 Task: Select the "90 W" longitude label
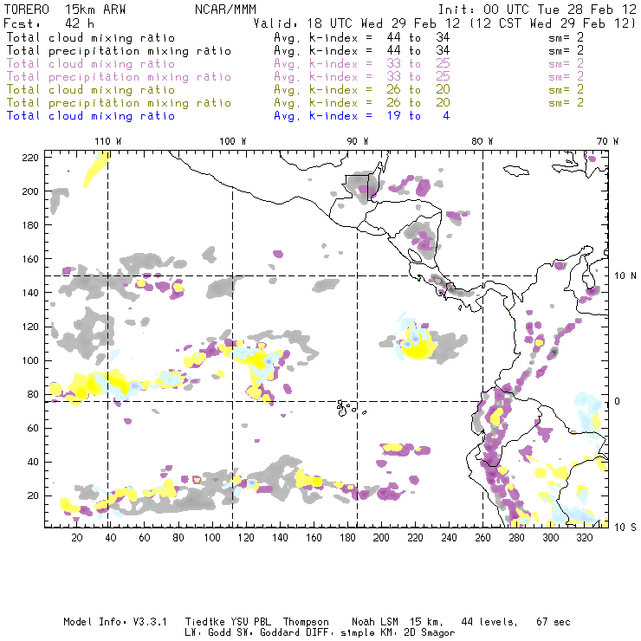[x=358, y=141]
